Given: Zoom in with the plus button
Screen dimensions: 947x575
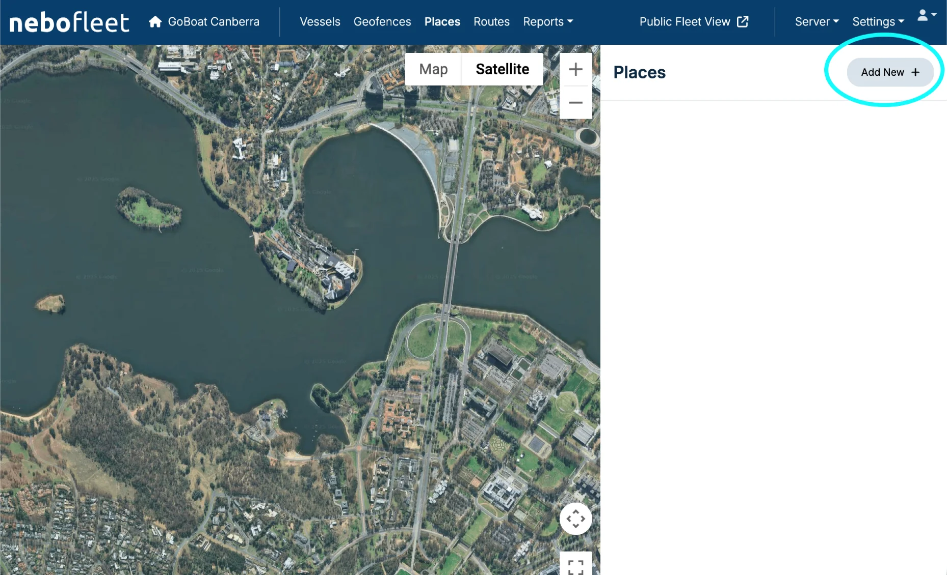Looking at the screenshot, I should (x=575, y=69).
